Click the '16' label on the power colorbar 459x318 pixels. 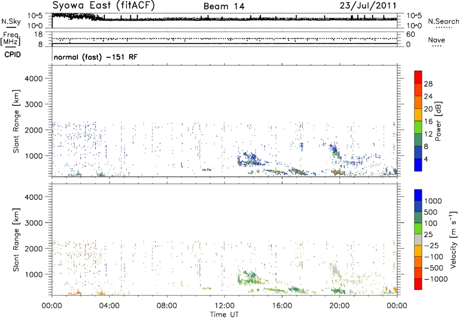pos(428,122)
